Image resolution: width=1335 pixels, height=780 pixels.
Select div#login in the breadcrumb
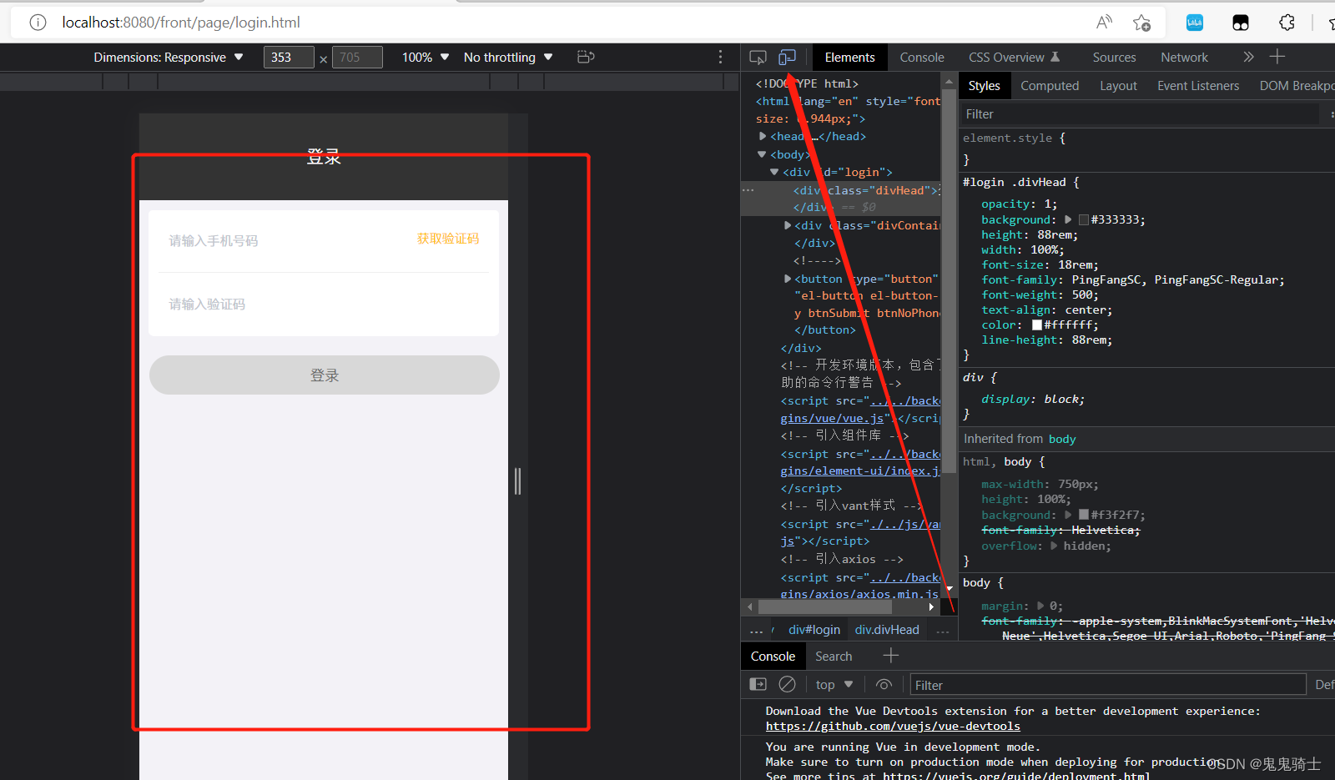coord(814,630)
